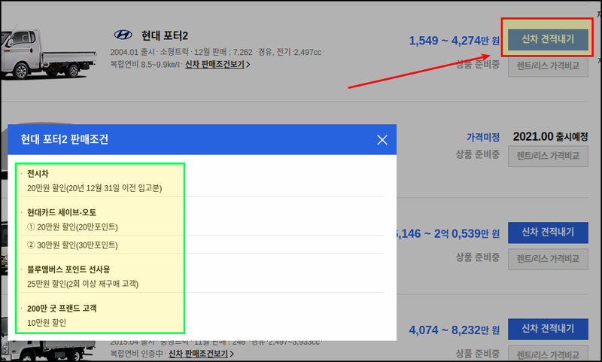Click 렌트/리스 가격비교 under 2021.00 출시예정
This screenshot has width=602, height=362.
click(548, 156)
